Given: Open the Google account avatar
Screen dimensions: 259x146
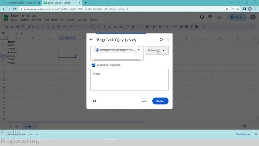Looking at the screenshot, I should [253, 17].
